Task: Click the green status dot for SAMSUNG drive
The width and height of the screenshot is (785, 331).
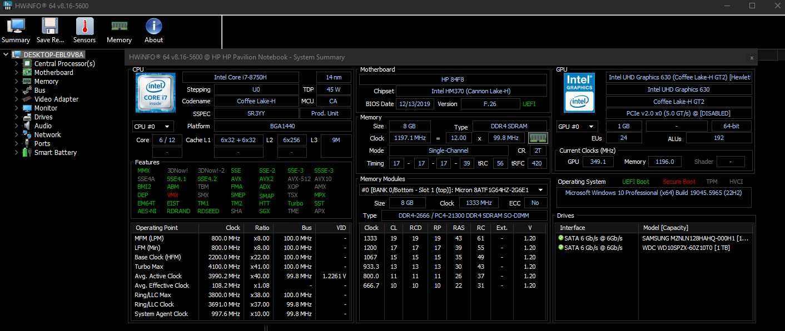Action: point(561,238)
